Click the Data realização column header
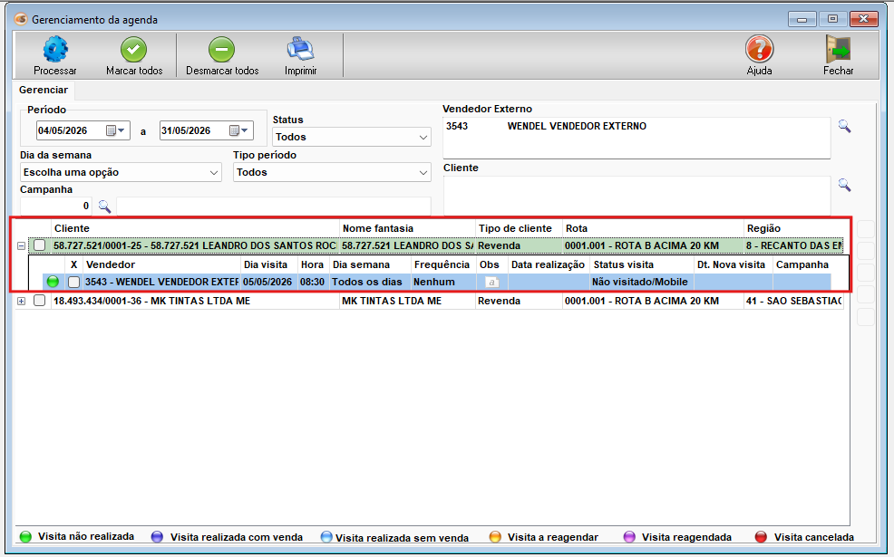The image size is (894, 557). point(549,264)
